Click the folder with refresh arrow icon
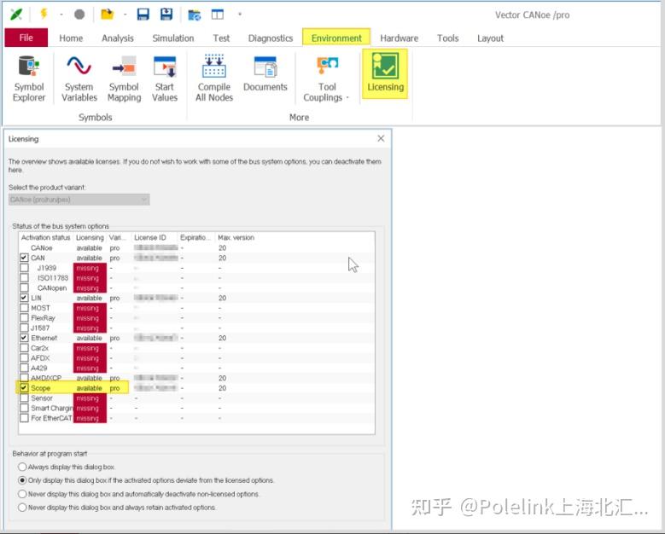This screenshot has height=534, width=665. (x=195, y=15)
